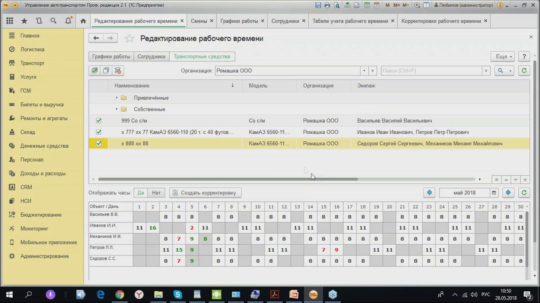Add this page to favorites with the star
This screenshot has width=540, height=303.
point(130,39)
